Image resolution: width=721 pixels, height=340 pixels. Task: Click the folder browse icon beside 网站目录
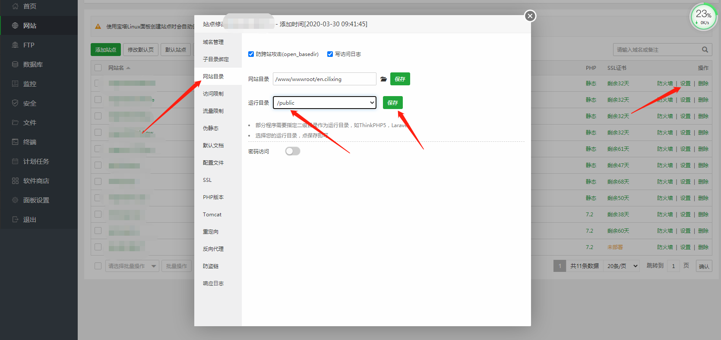[383, 79]
